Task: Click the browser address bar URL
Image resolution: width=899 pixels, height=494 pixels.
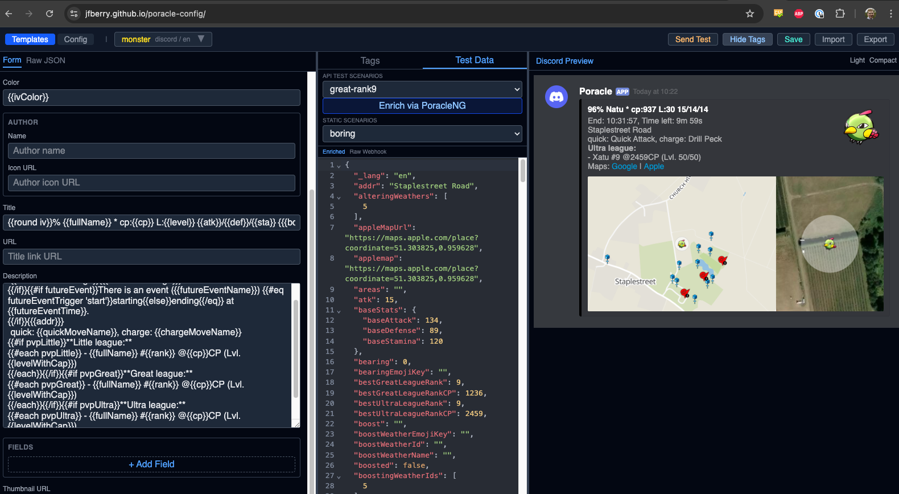Action: pos(146,14)
